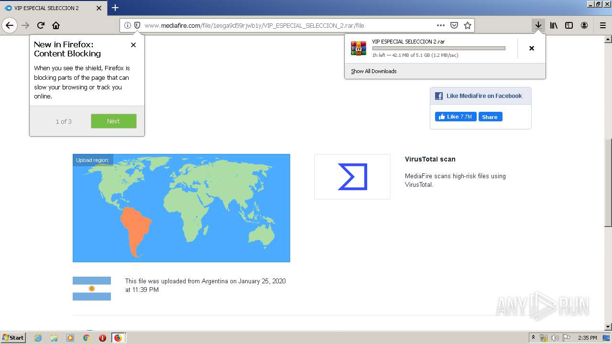The height and width of the screenshot is (344, 612).
Task: Click the scrollbar down arrow
Action: (x=608, y=327)
